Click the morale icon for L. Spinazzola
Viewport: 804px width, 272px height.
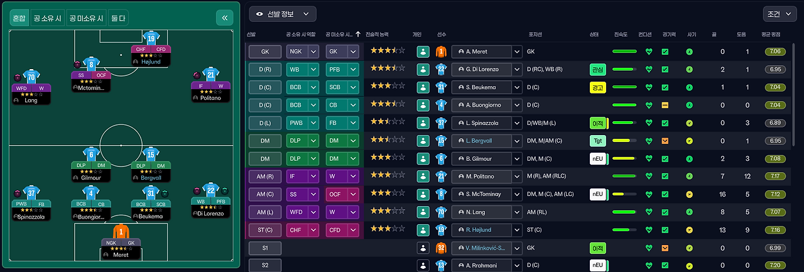click(689, 122)
